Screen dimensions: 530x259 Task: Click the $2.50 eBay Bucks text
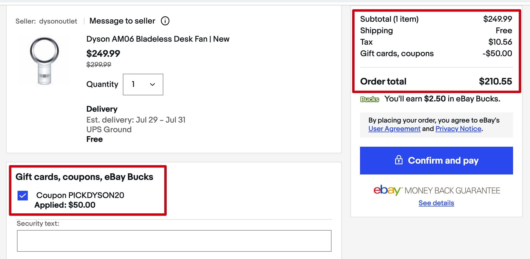coord(436,99)
